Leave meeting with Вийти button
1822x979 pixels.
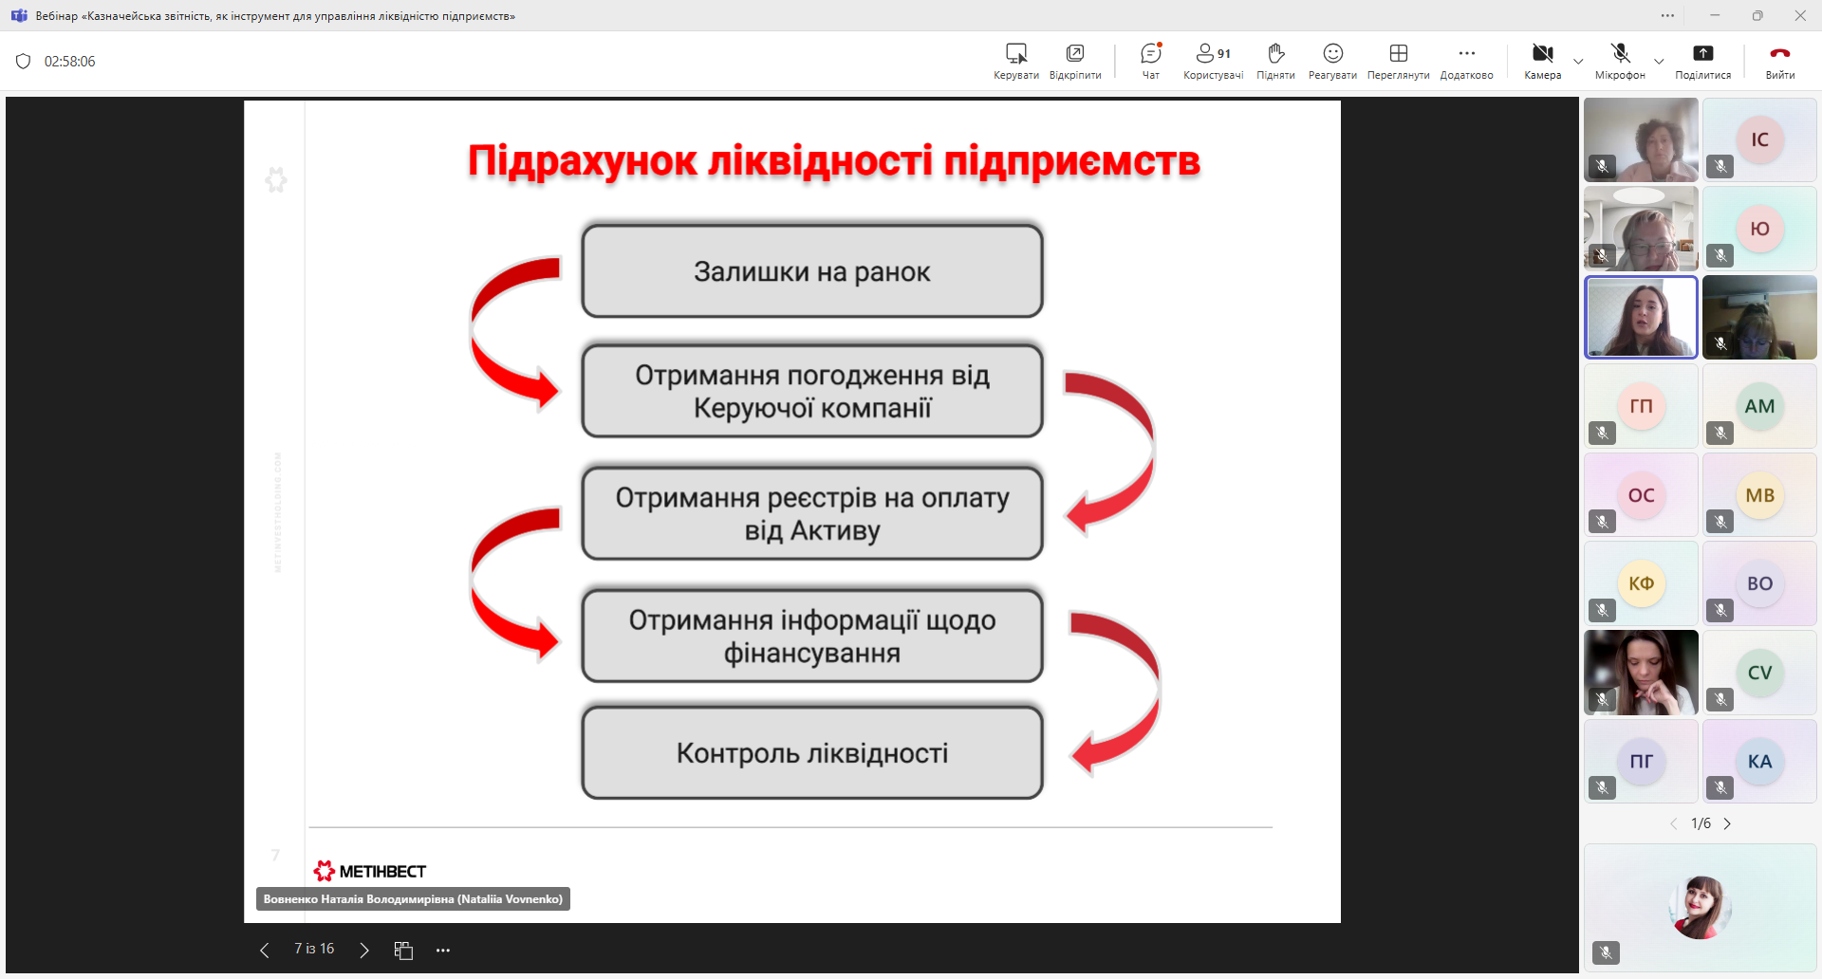tap(1779, 60)
